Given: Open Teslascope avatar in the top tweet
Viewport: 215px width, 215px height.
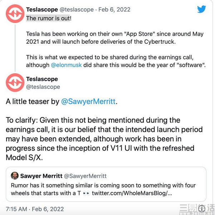Looking at the screenshot, I should [15, 14].
